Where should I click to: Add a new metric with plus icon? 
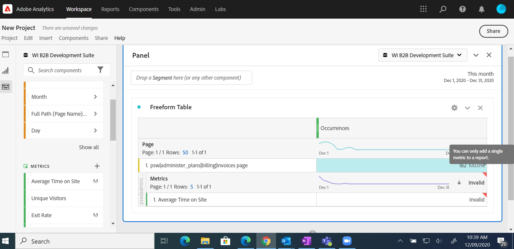pos(97,166)
